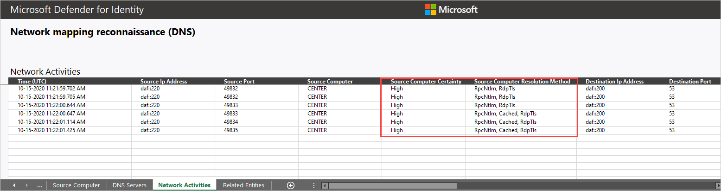
Task: Select destination port 53 in 11:21:59.702 row
Action: [x=690, y=89]
